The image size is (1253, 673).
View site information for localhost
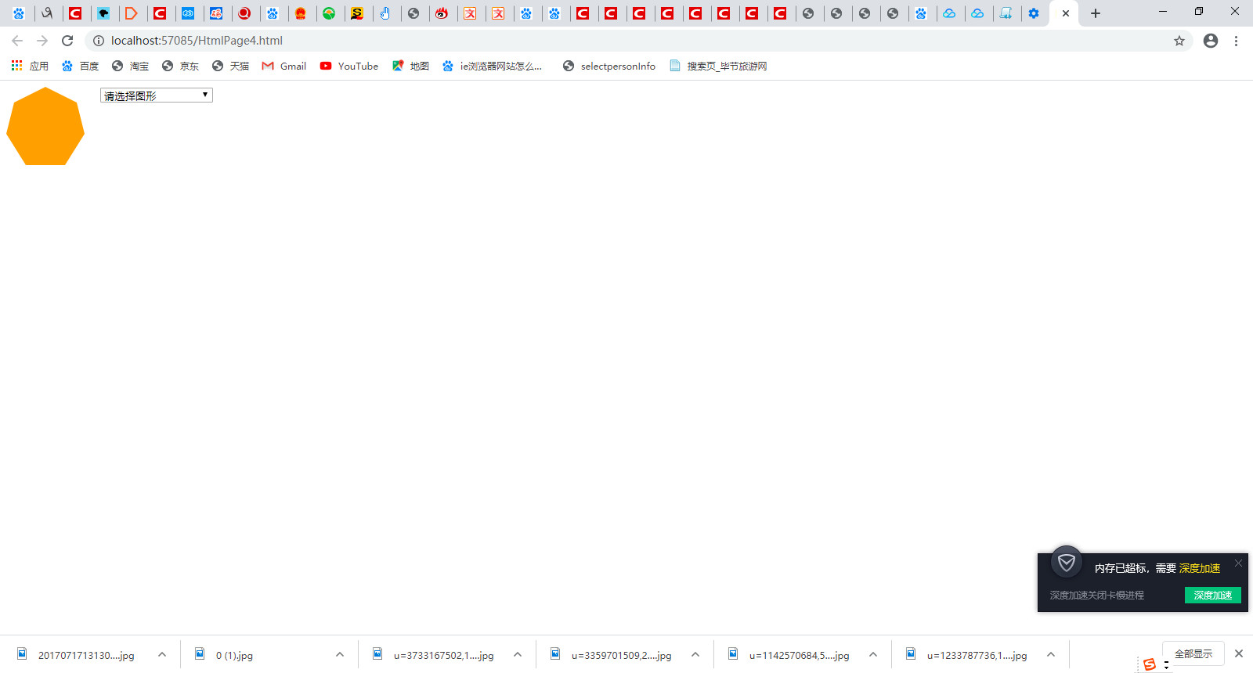coord(99,41)
